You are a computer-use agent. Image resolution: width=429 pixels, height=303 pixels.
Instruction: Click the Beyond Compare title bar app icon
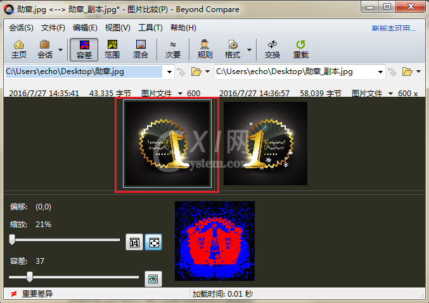9,9
